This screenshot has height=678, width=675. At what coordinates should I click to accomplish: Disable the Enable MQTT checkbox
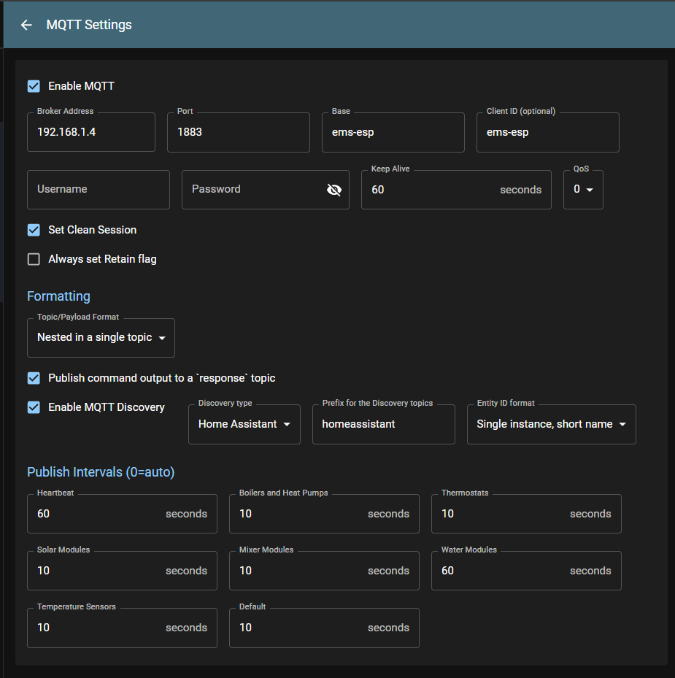pyautogui.click(x=34, y=85)
